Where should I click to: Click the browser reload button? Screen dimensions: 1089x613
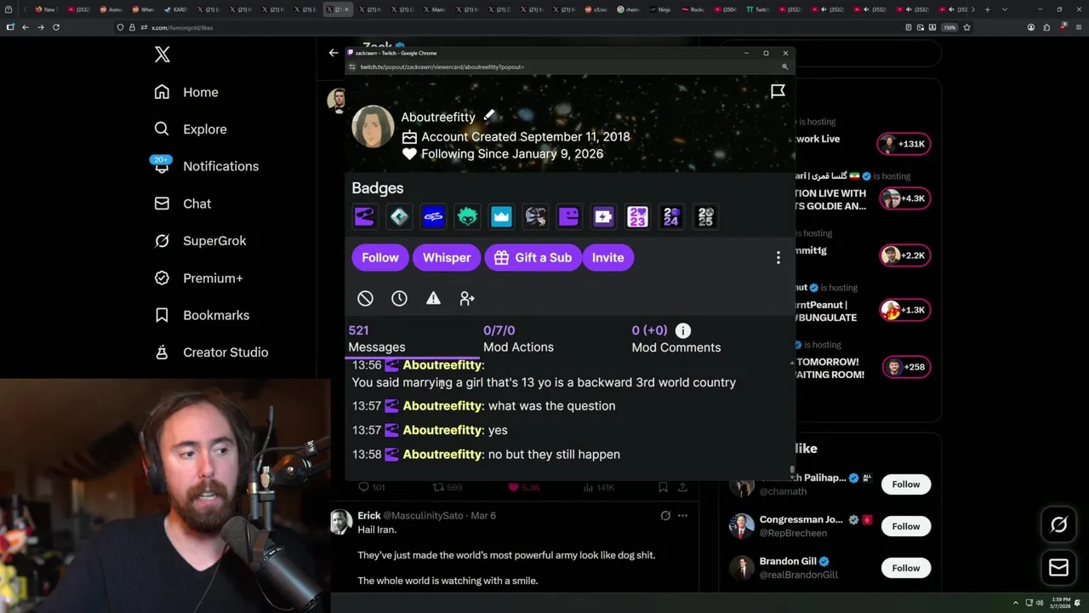point(56,27)
